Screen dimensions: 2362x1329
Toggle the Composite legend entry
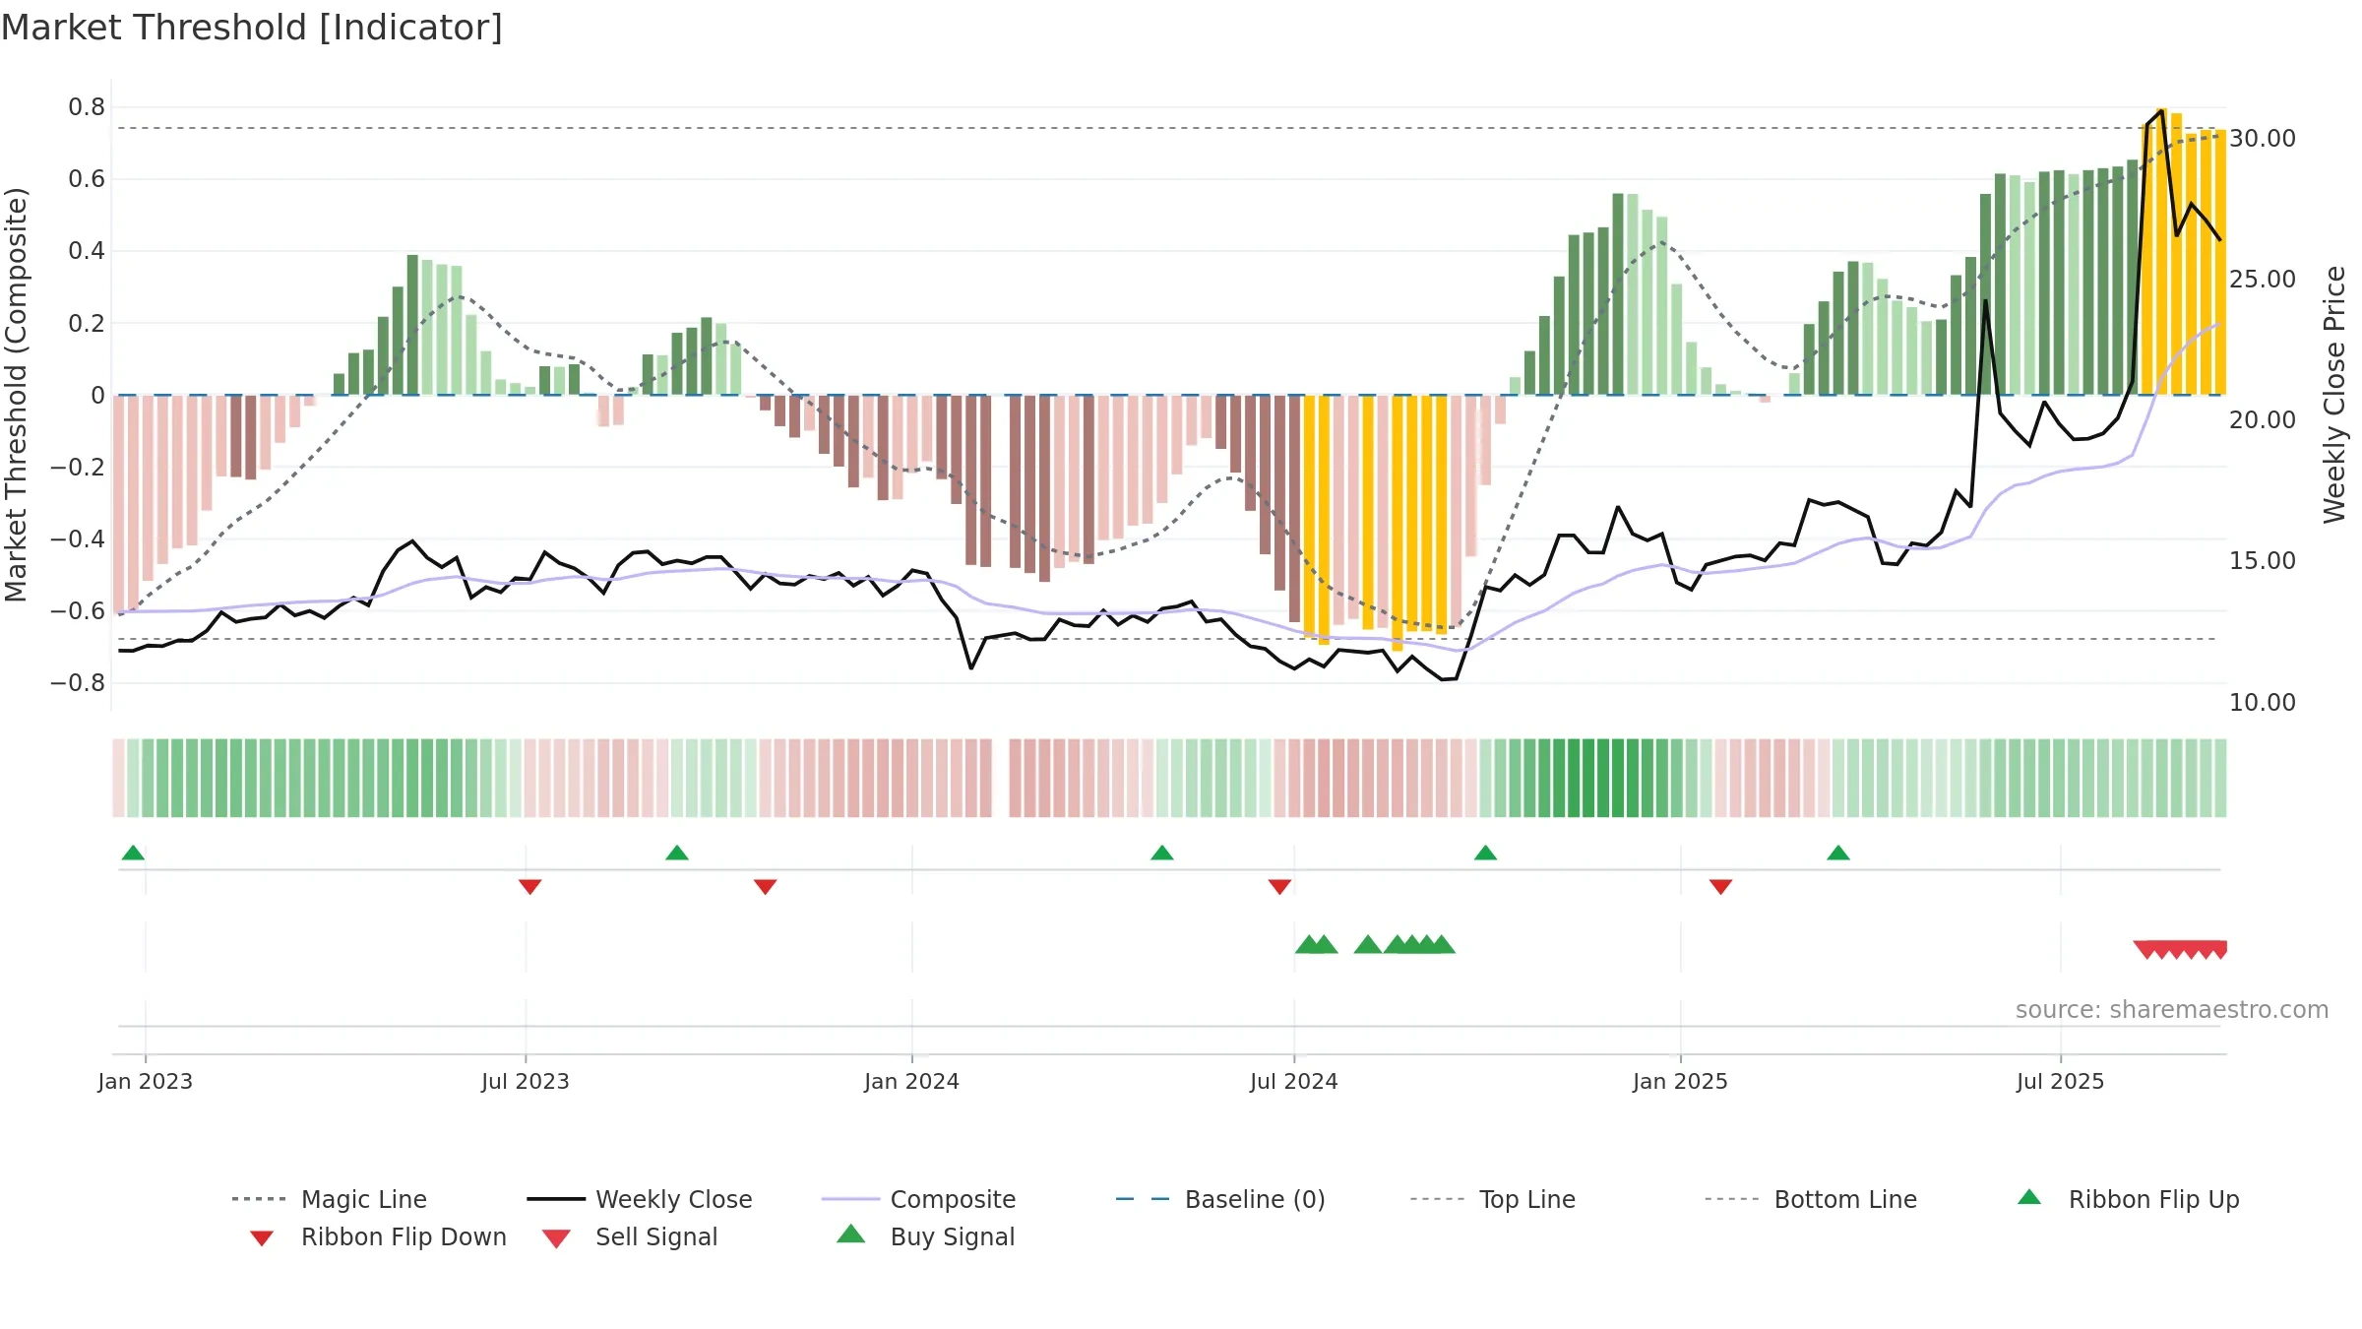click(918, 1199)
